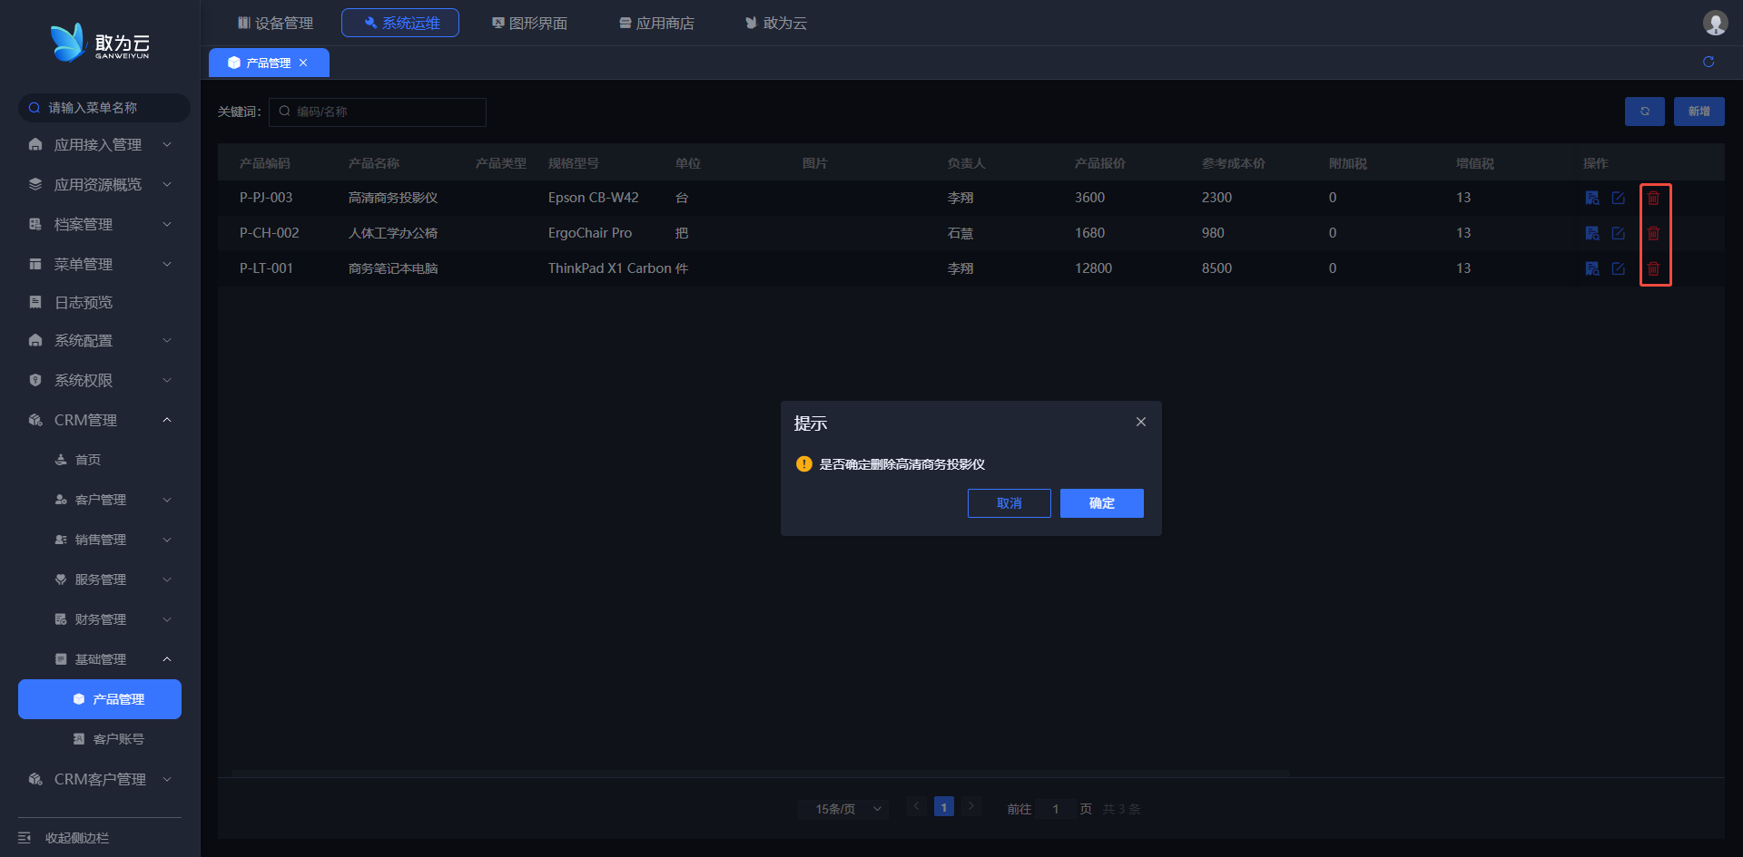This screenshot has width=1743, height=857.
Task: Expand the 客户管理 submenu
Action: (100, 500)
